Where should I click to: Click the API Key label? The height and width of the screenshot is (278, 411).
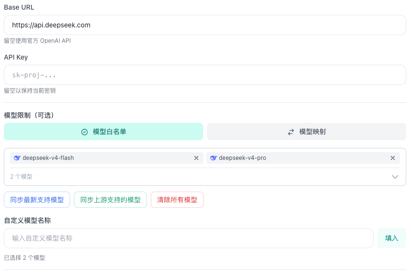click(x=16, y=57)
